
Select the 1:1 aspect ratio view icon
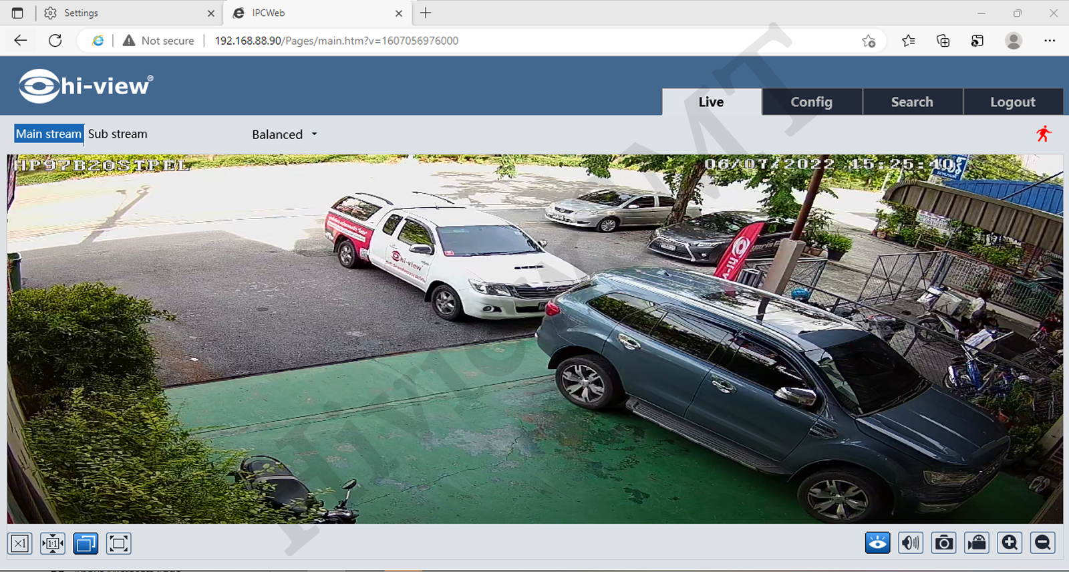coord(53,543)
